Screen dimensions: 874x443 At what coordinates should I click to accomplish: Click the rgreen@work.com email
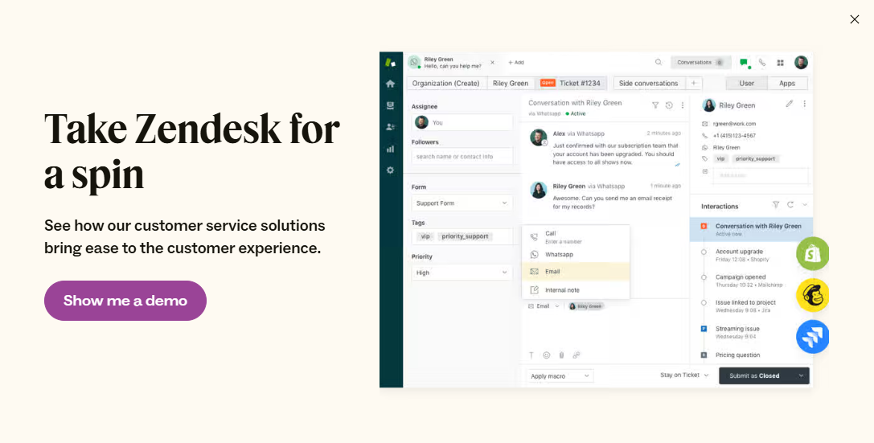(734, 124)
